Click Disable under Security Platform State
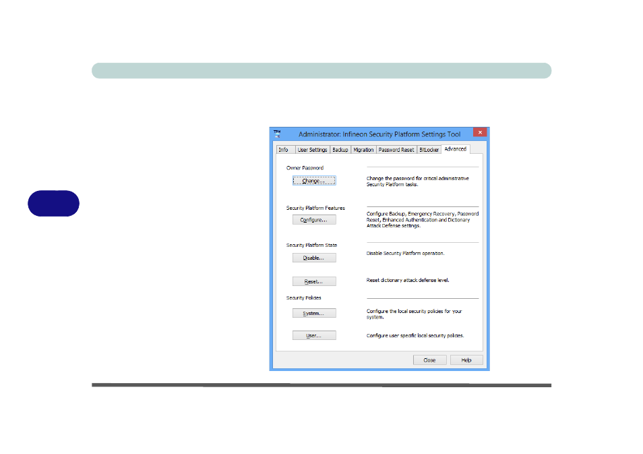Image resolution: width=643 pixels, height=454 pixels. click(314, 258)
